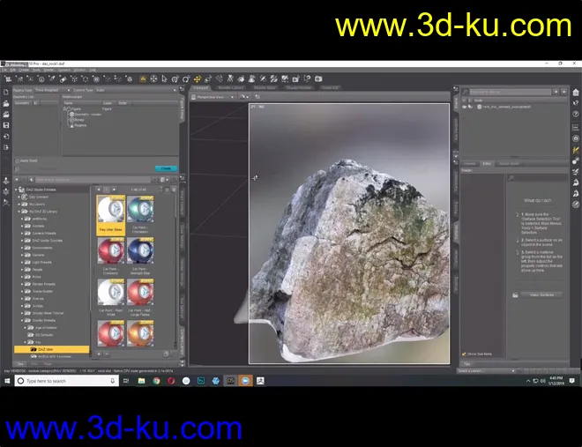Viewport: 582px width, 447px height.
Task: Click the New file icon in left sidebar
Action: (6, 93)
